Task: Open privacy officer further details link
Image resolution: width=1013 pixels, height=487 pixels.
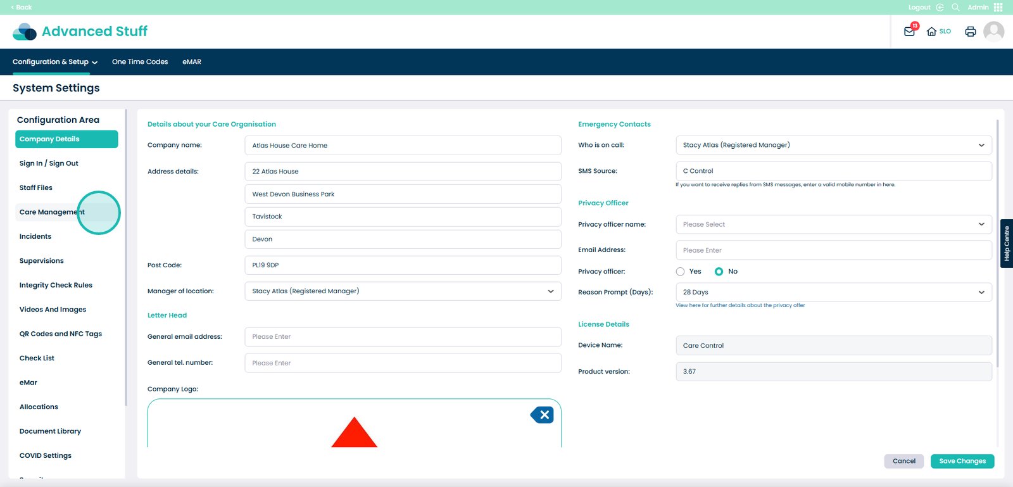Action: coord(740,305)
